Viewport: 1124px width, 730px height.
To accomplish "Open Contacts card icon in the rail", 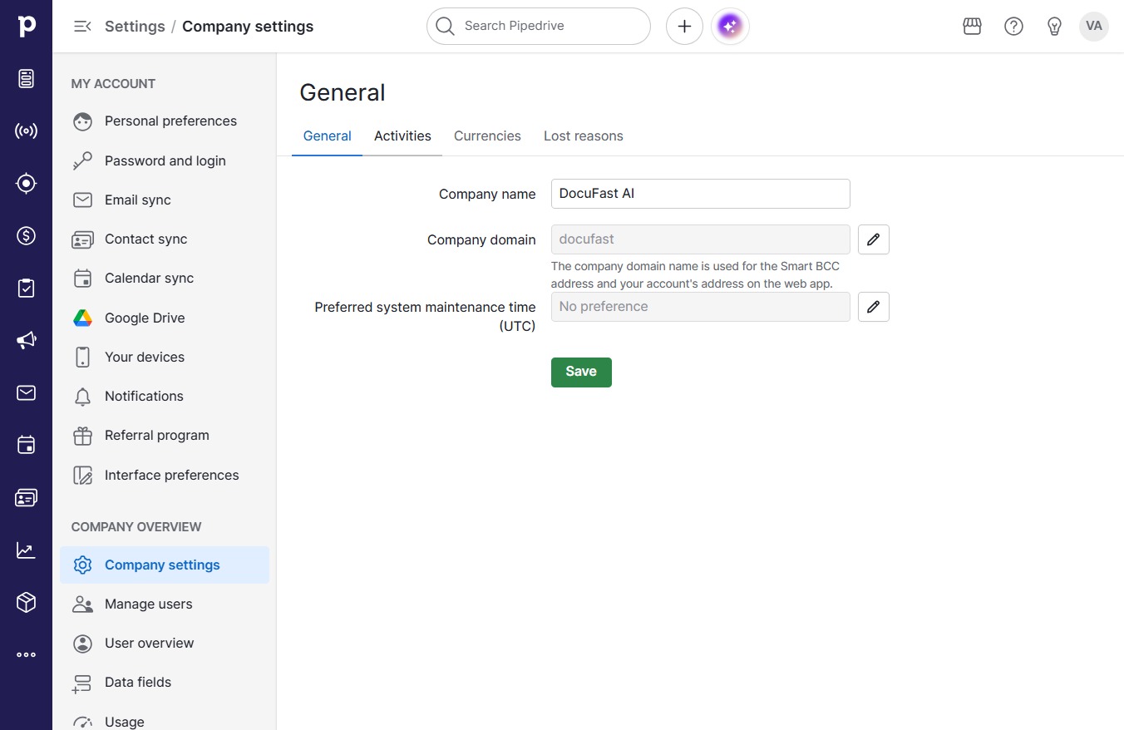I will click(27, 497).
